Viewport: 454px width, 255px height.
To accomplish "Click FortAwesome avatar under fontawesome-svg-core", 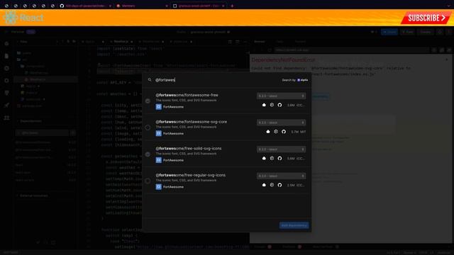I will pos(158,133).
